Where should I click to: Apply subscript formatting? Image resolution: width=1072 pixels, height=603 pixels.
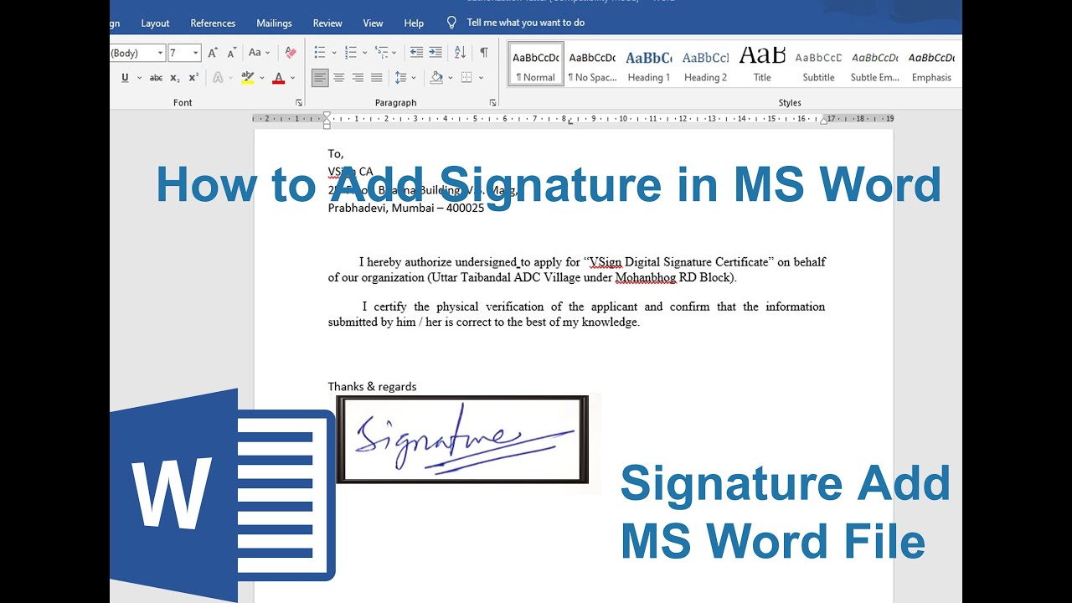point(174,78)
